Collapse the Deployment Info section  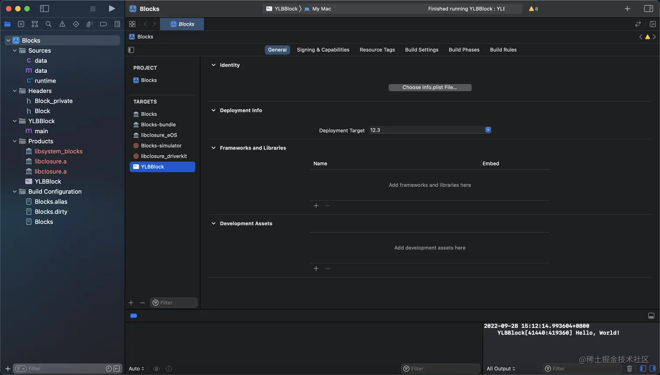click(213, 110)
